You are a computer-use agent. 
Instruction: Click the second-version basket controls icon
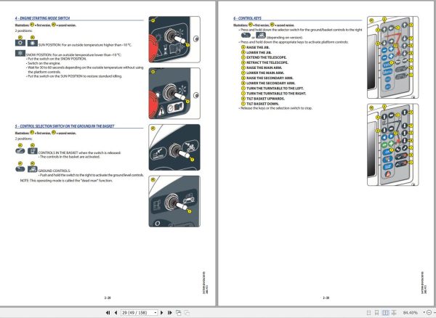point(33,151)
